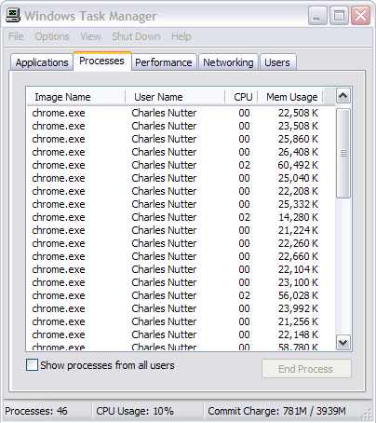The image size is (376, 423).
Task: Open the Options menu
Action: 52,36
